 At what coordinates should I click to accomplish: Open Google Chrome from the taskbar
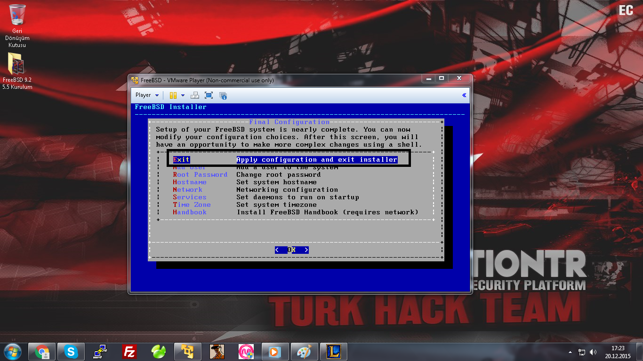(x=42, y=352)
